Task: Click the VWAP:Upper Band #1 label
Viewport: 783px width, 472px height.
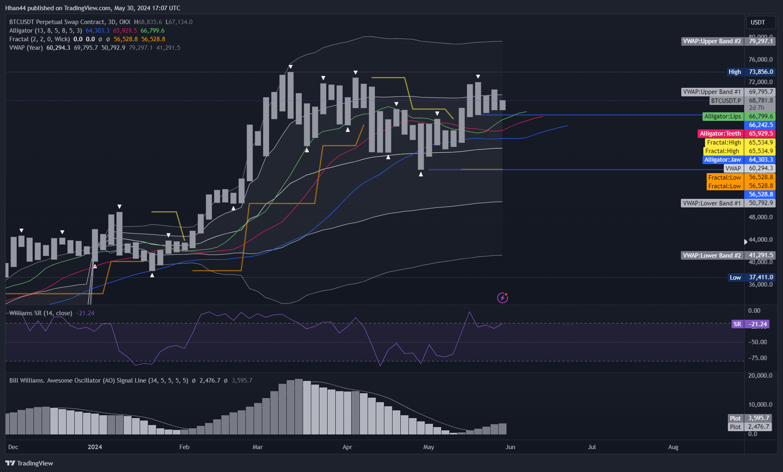Action: tap(728, 92)
